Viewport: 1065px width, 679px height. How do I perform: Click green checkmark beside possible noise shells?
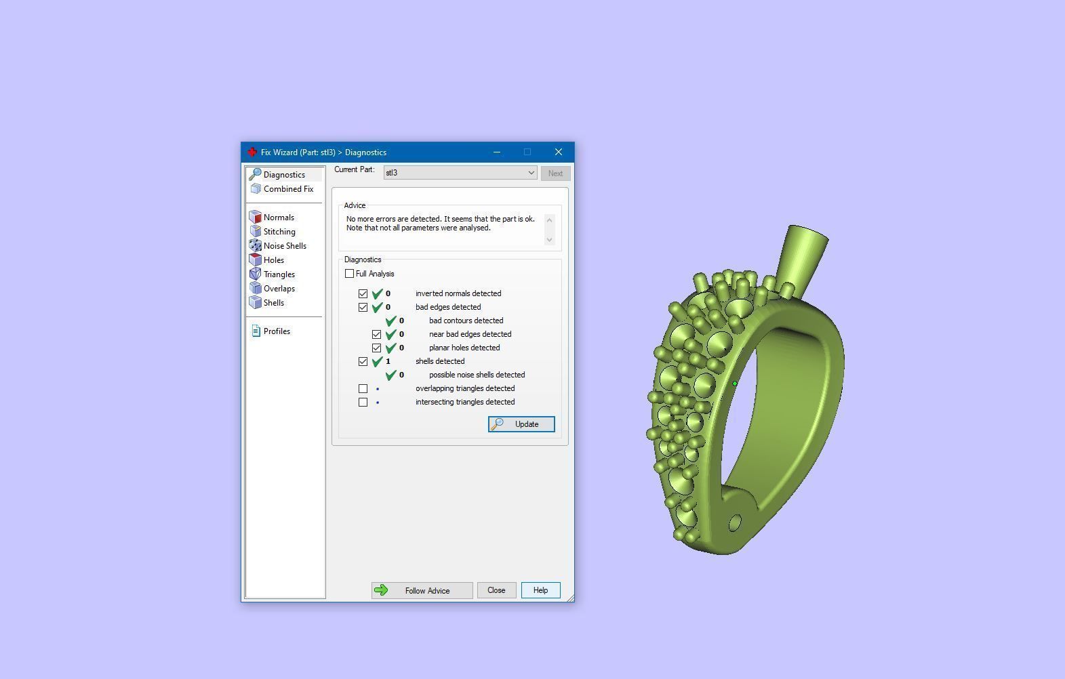391,375
